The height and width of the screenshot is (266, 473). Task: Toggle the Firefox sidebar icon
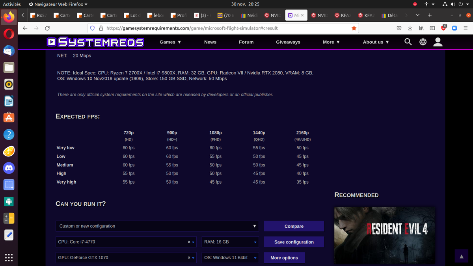[432, 28]
